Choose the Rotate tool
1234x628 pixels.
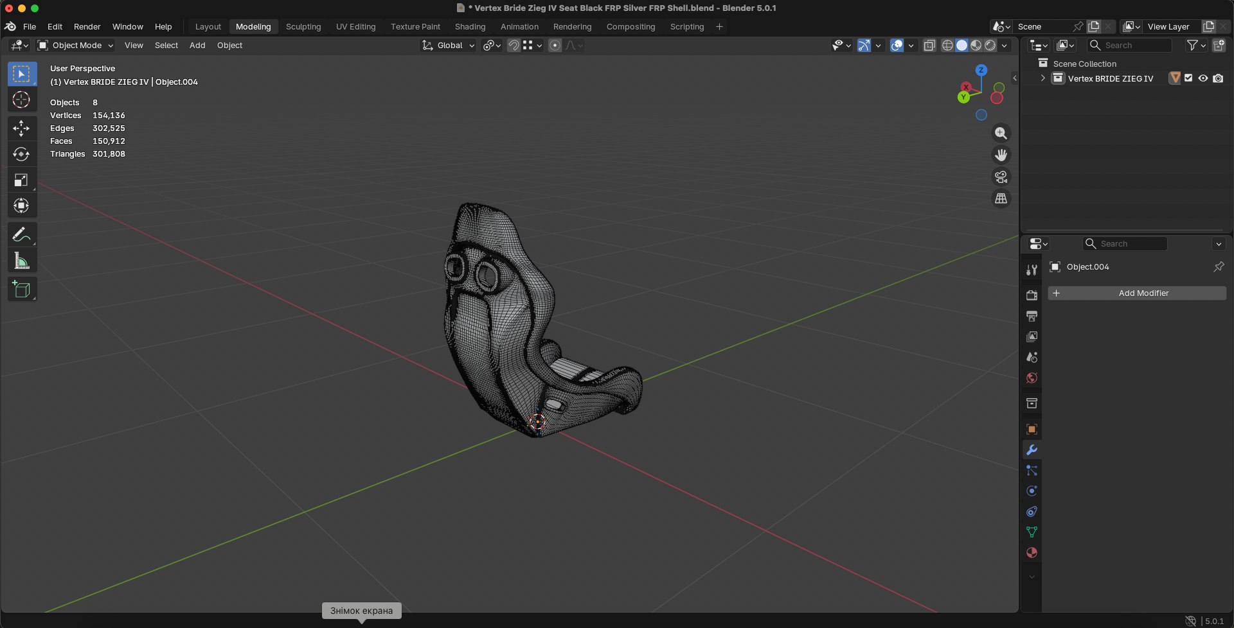(22, 154)
